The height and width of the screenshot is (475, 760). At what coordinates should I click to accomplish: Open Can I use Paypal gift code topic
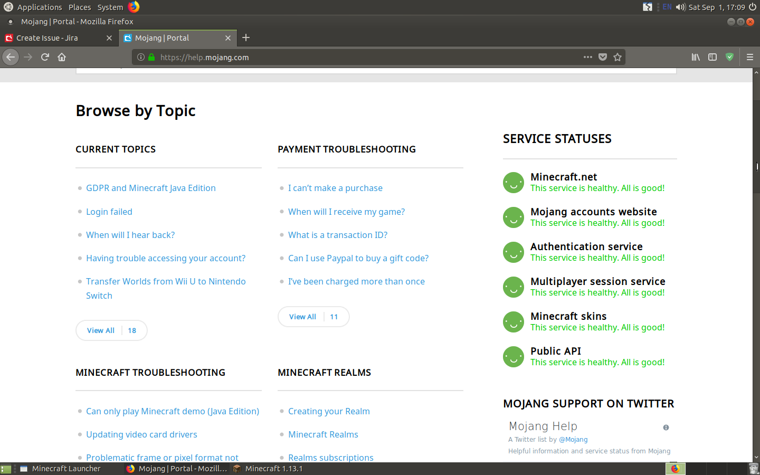358,258
